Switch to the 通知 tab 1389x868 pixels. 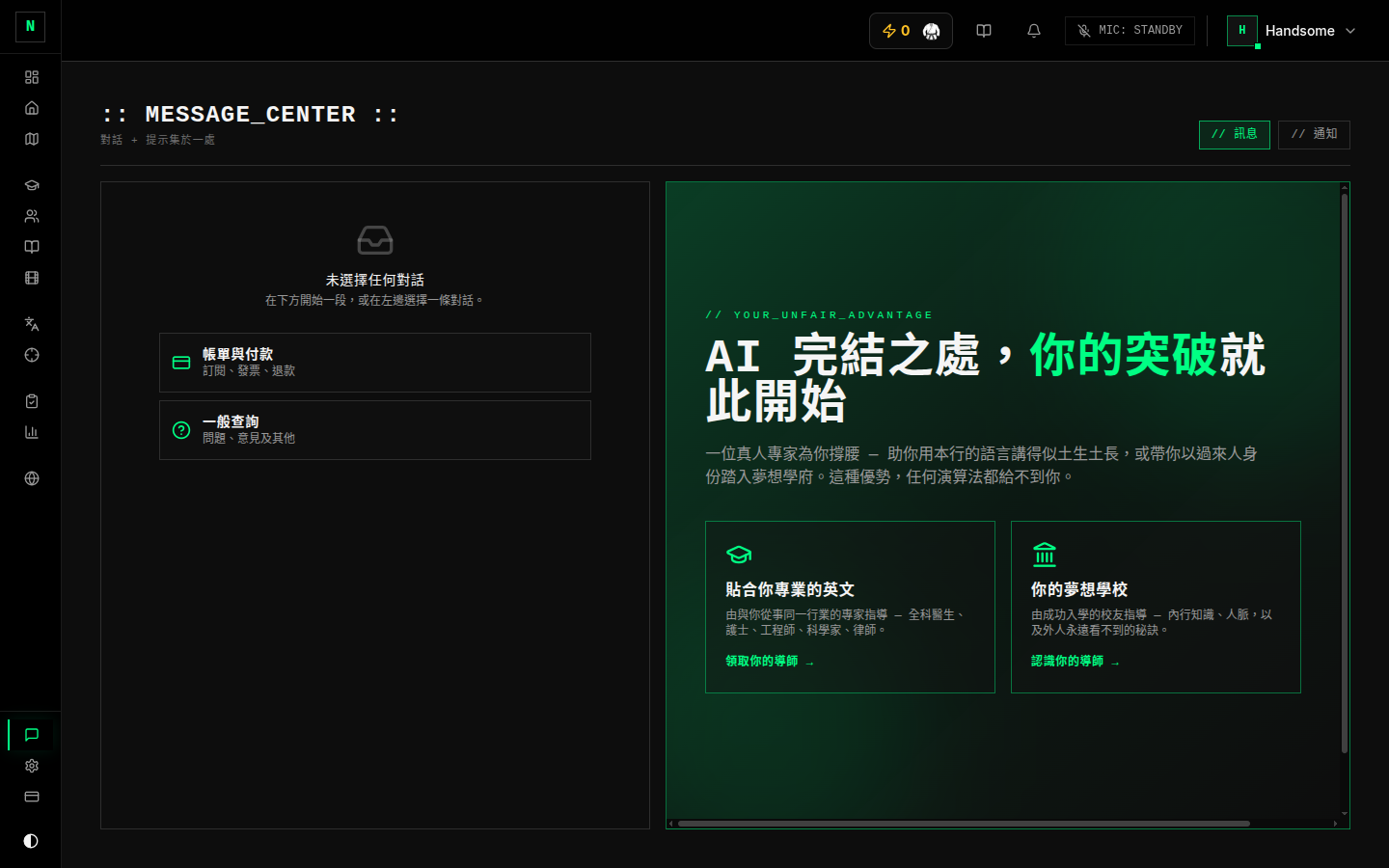coord(1314,134)
